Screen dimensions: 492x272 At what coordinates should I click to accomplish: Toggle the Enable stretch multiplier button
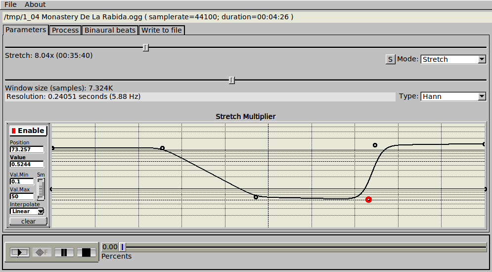coord(28,131)
